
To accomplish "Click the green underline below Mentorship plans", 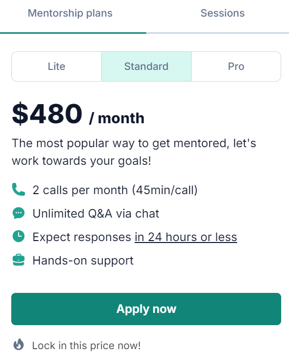I will pos(73,33).
